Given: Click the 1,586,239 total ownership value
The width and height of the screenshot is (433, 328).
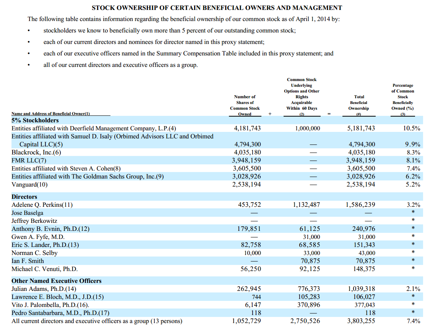Looking at the screenshot, I should (x=360, y=205).
